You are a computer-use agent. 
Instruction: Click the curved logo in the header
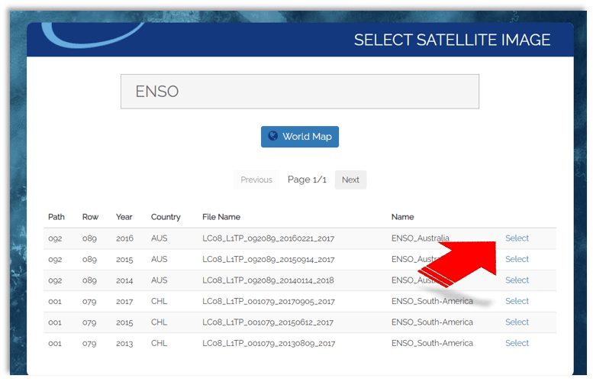pos(92,35)
